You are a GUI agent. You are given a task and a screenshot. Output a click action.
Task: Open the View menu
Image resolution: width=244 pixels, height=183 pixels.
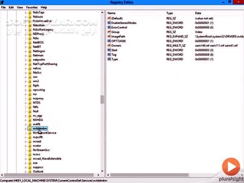(20, 8)
